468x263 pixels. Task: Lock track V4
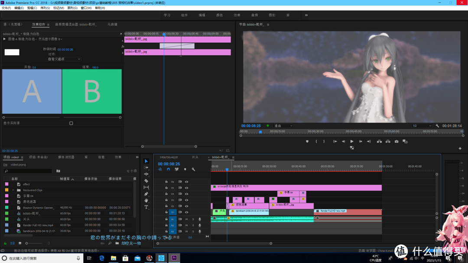pyautogui.click(x=166, y=194)
